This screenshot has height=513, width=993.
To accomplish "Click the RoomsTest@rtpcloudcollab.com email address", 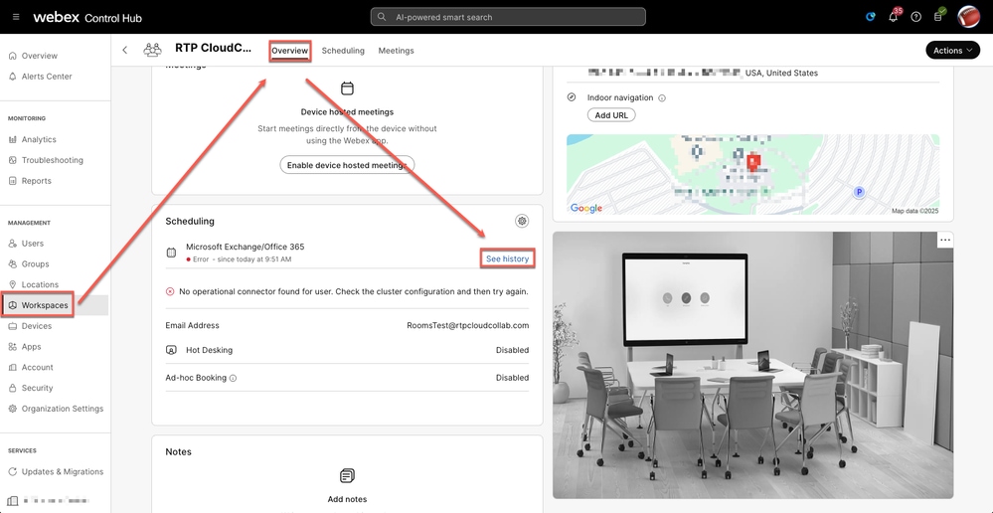I will [467, 325].
